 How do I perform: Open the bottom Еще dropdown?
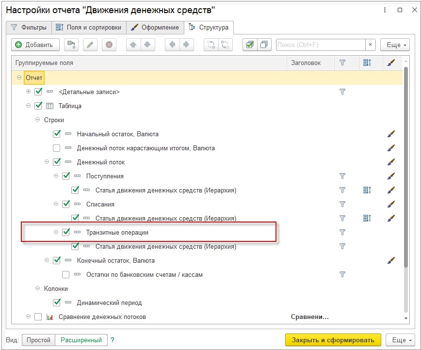tap(400, 340)
